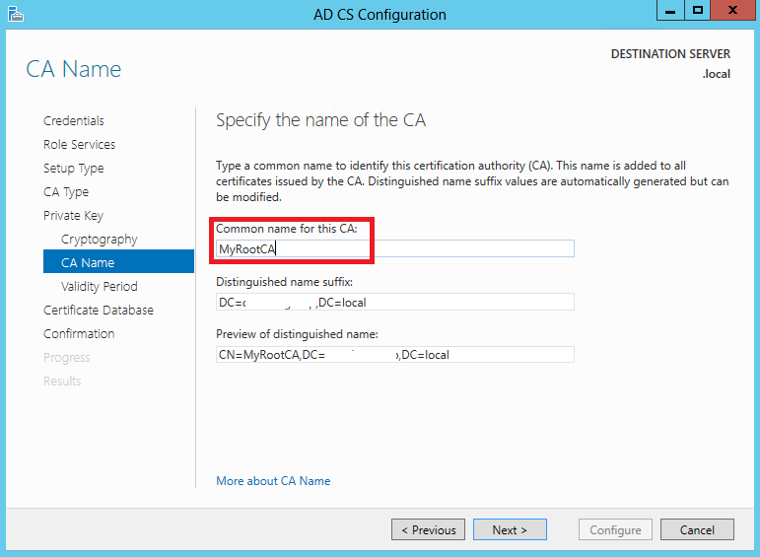The width and height of the screenshot is (760, 557).
Task: Navigate to the CA Type step
Action: click(66, 192)
